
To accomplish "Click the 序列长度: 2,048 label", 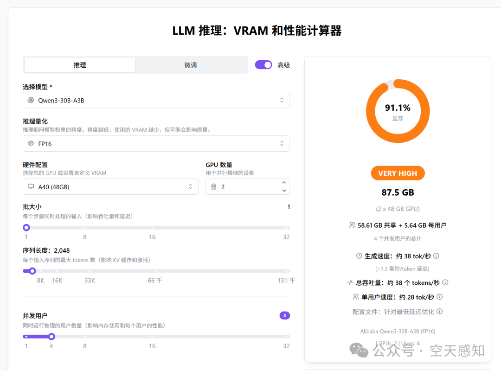I will pos(46,250).
